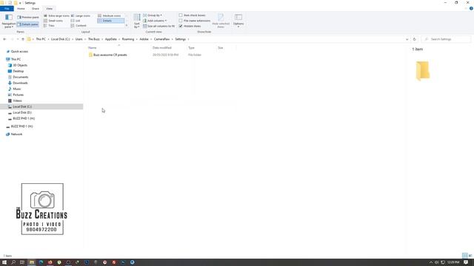Click Users breadcrumb segment

coord(79,39)
